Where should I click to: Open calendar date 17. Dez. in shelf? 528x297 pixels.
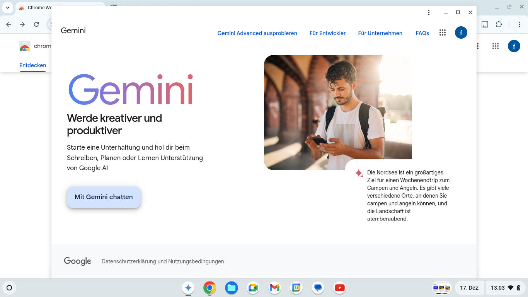(470, 288)
